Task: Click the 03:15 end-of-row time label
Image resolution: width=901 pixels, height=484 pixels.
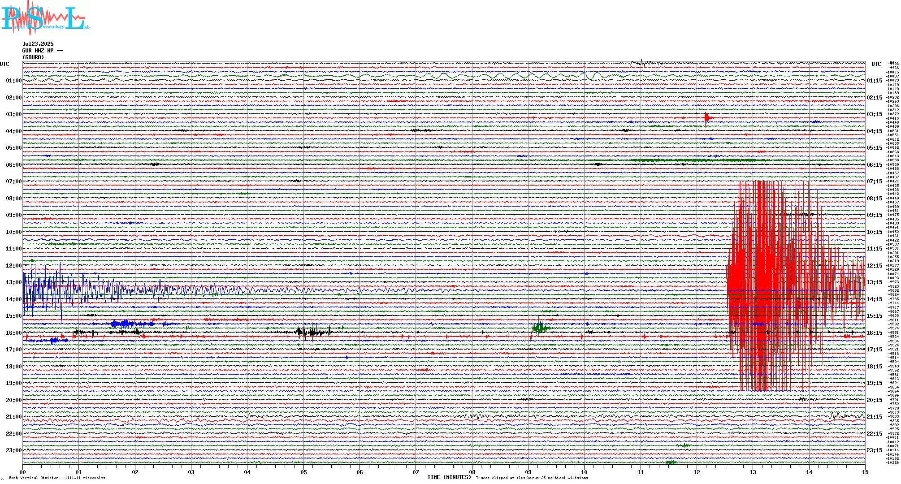Action: point(875,114)
